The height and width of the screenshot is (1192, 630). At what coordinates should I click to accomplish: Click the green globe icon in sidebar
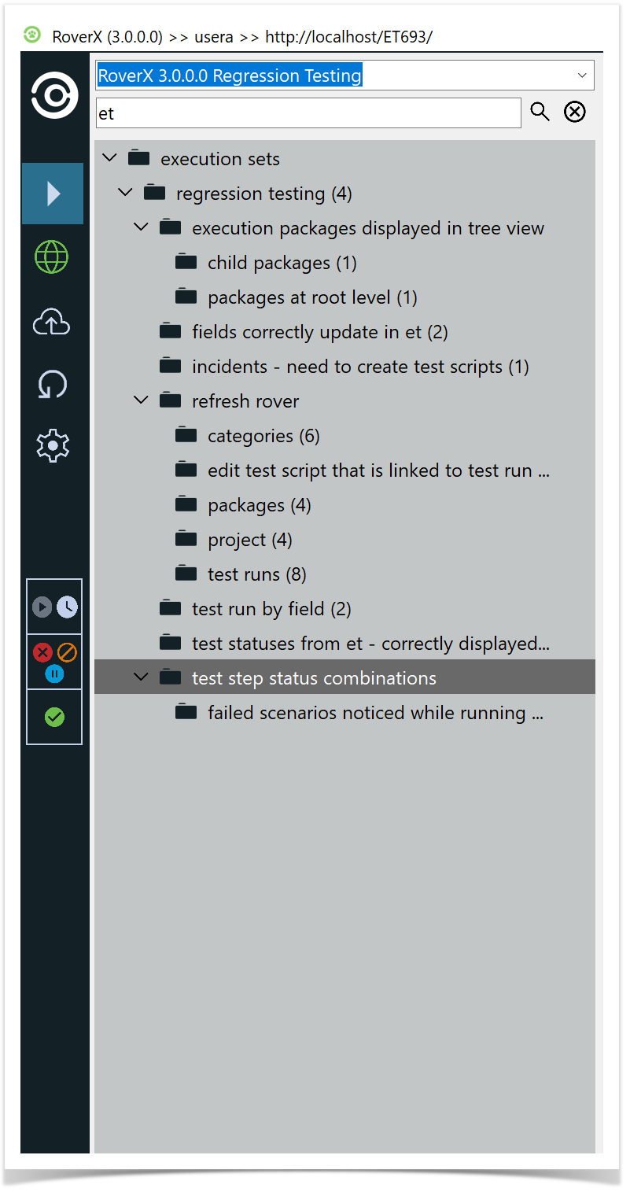click(x=53, y=257)
